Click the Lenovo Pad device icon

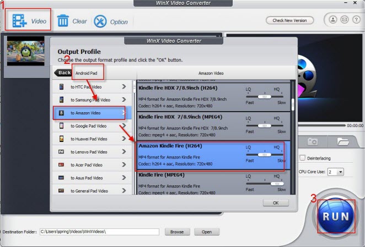61,152
